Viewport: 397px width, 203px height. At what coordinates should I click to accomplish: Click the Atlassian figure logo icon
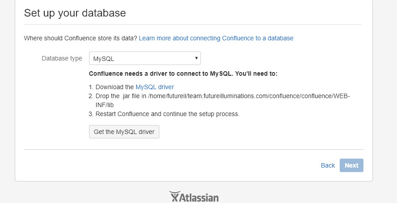tap(175, 196)
